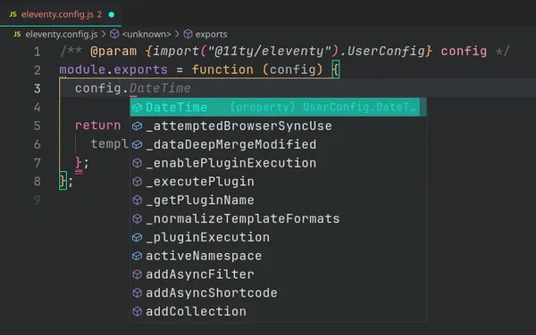The image size is (536, 335).
Task: Click the property icon beside DateTime
Action: pos(137,107)
